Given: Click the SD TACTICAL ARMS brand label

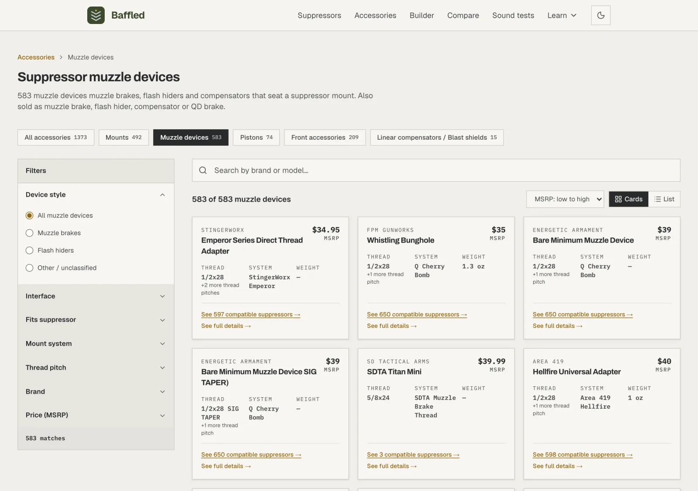Looking at the screenshot, I should (x=398, y=361).
